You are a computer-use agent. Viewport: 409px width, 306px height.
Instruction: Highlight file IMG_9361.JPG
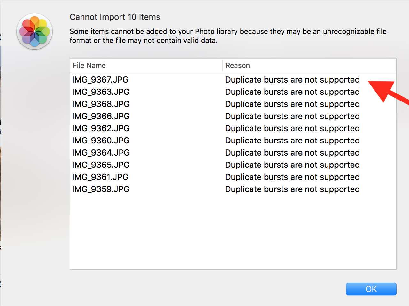[100, 177]
